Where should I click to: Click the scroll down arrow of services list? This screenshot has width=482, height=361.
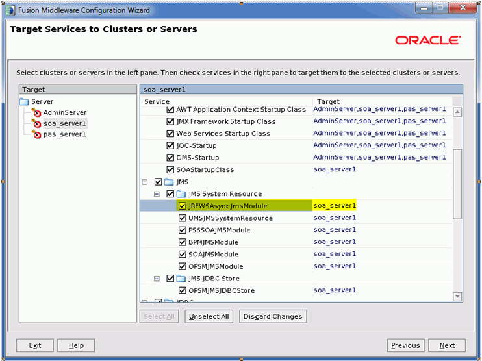(x=457, y=297)
